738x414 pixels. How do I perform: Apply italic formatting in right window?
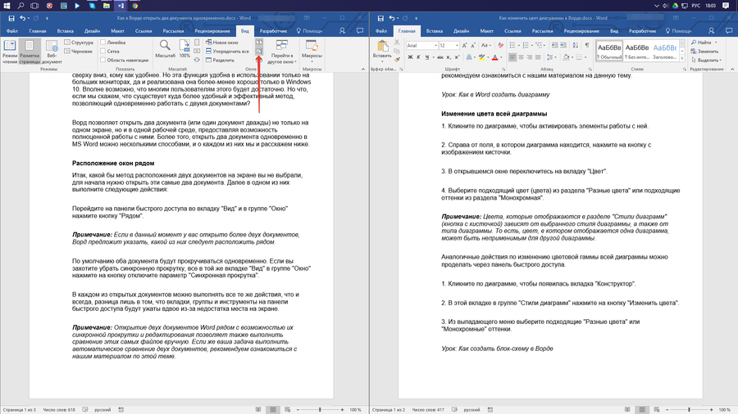[420, 57]
